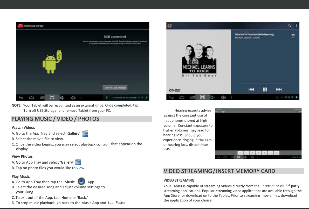Open search in the music player
The image size is (309, 209).
(x=290, y=26)
